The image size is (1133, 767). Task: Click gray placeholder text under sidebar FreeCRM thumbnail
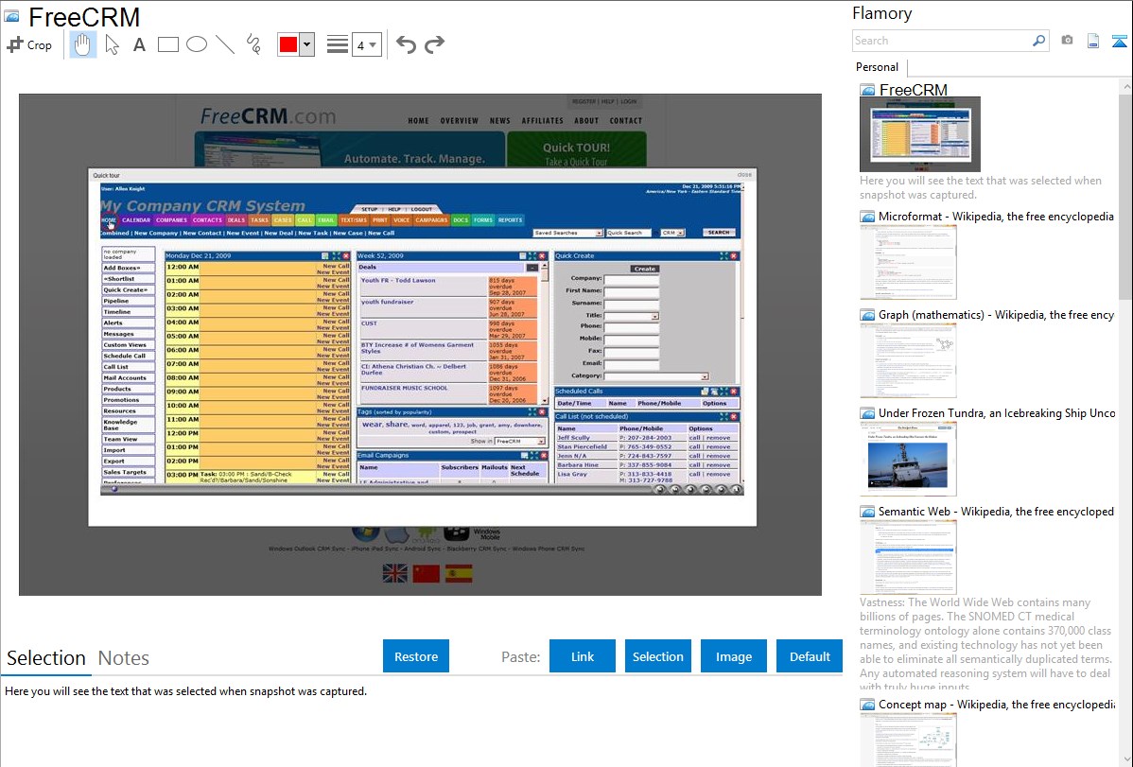[981, 187]
